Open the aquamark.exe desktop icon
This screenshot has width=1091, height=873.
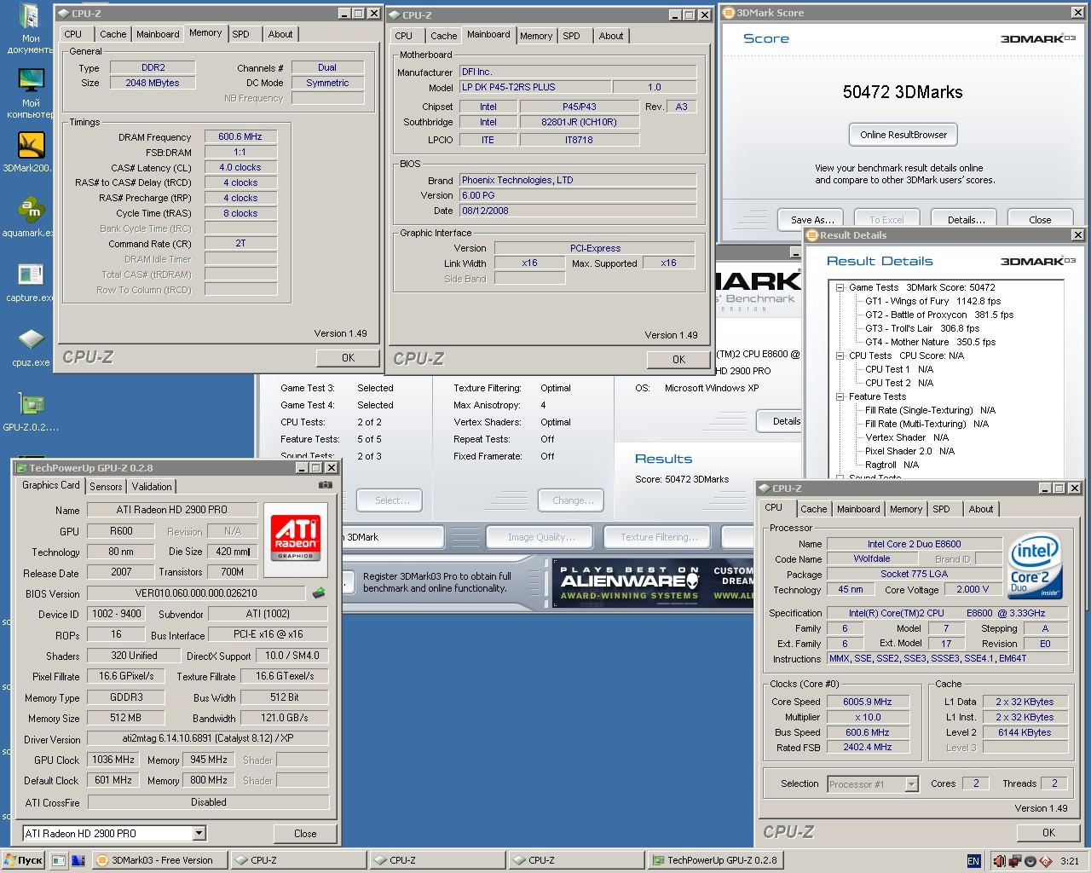click(x=31, y=210)
